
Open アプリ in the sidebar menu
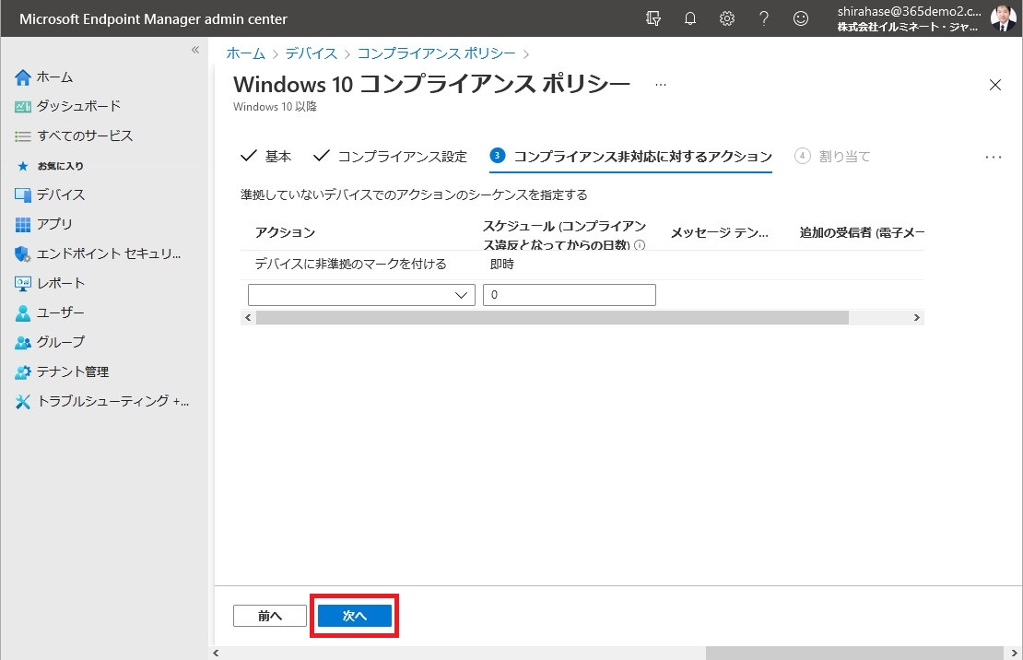(54, 224)
